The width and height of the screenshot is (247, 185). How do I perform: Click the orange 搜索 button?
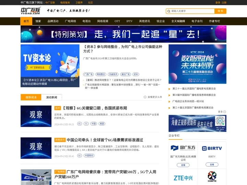tap(220, 11)
